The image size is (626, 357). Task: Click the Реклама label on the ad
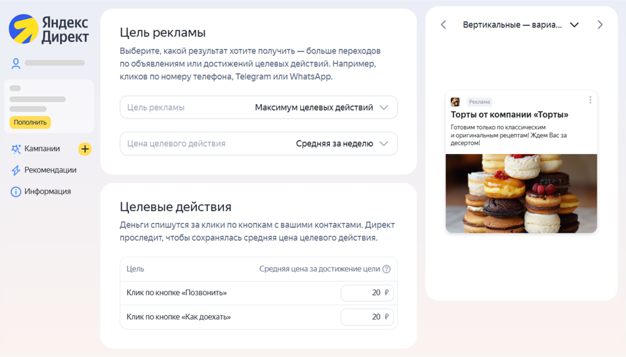tap(480, 102)
